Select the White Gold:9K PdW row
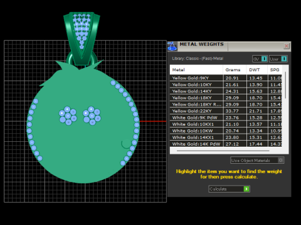The image size is (301, 225). pos(226,117)
